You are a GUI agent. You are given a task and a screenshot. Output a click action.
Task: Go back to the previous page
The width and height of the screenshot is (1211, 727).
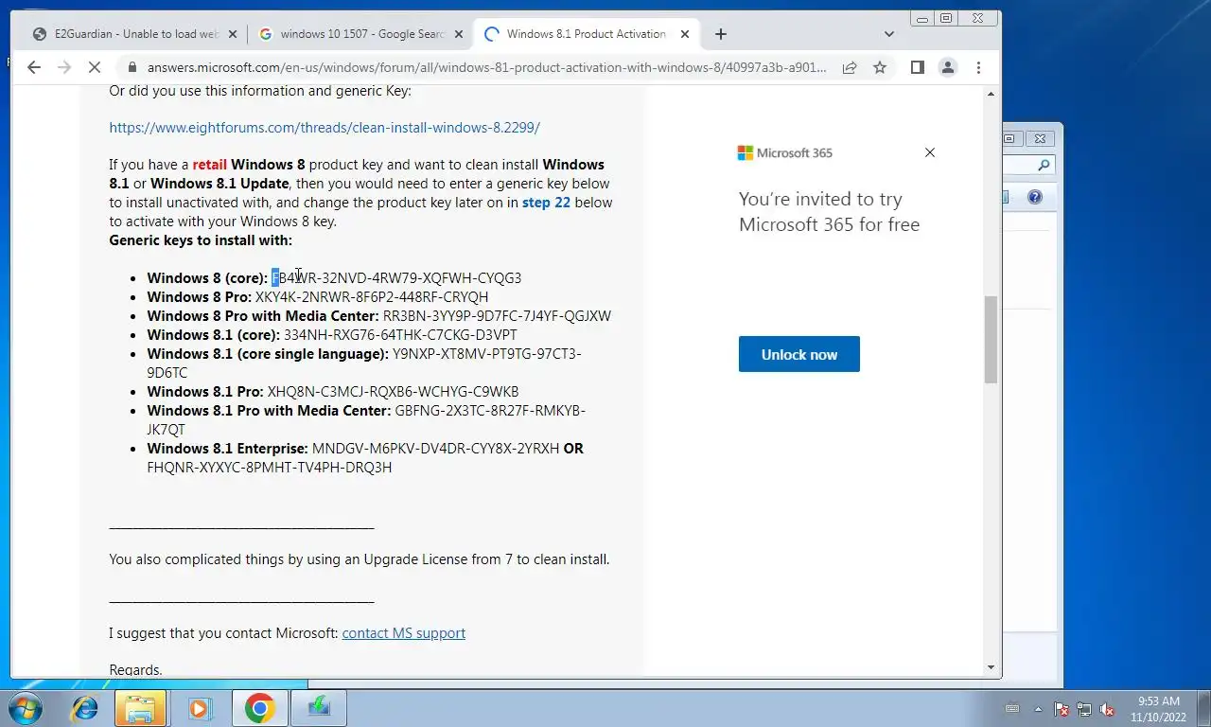coord(34,67)
